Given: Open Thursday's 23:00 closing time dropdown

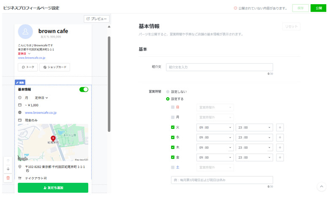Looking at the screenshot, I should click(x=254, y=147).
